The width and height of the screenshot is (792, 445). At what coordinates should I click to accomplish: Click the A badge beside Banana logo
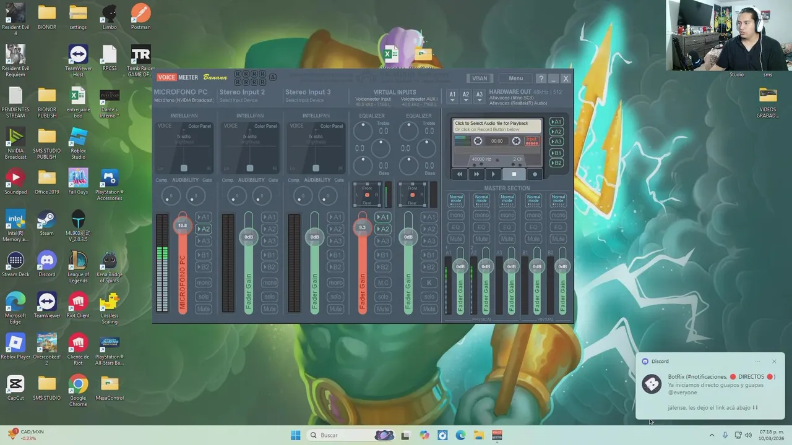(273, 77)
